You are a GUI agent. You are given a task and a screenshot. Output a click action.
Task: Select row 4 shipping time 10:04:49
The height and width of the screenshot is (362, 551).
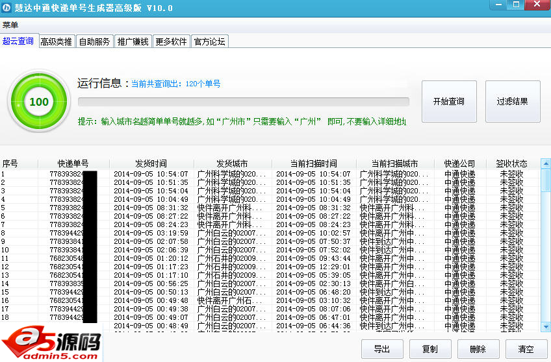pos(151,199)
